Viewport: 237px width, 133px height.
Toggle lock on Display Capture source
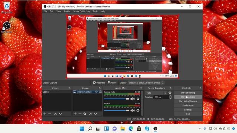(x=100, y=92)
